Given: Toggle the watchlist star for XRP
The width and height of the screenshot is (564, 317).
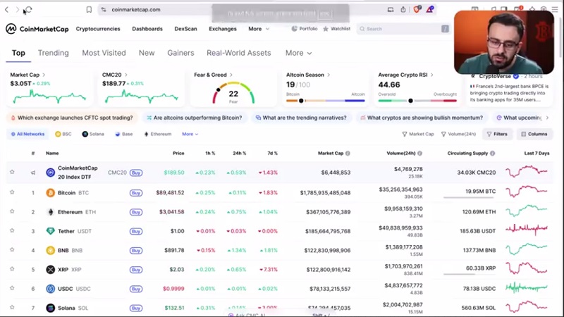Looking at the screenshot, I should (x=12, y=269).
